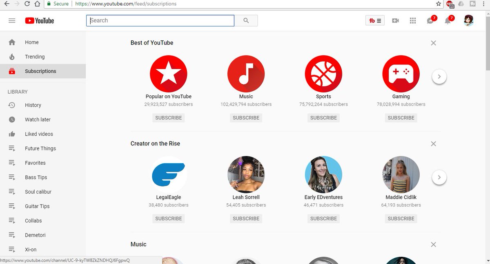Click the YouTube logo
The image size is (490, 264).
click(x=39, y=21)
